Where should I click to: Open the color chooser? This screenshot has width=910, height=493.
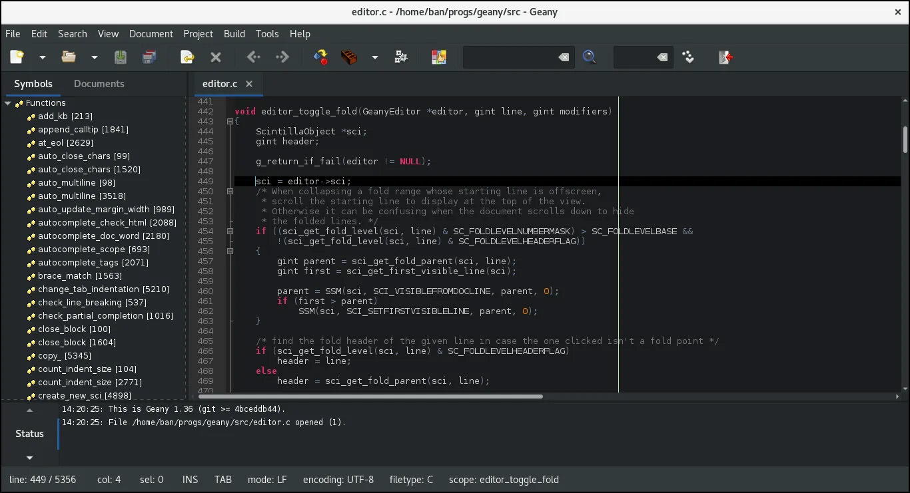pos(438,57)
